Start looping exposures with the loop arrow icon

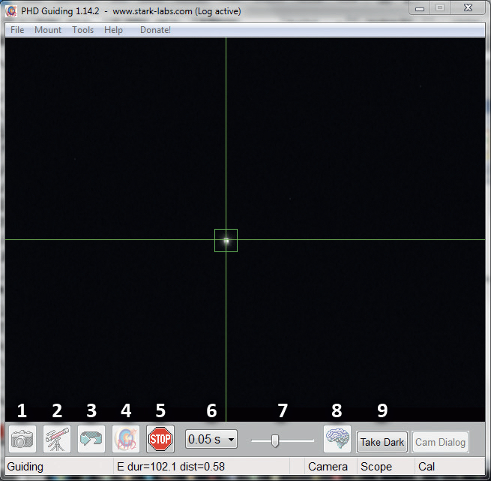[x=91, y=439]
